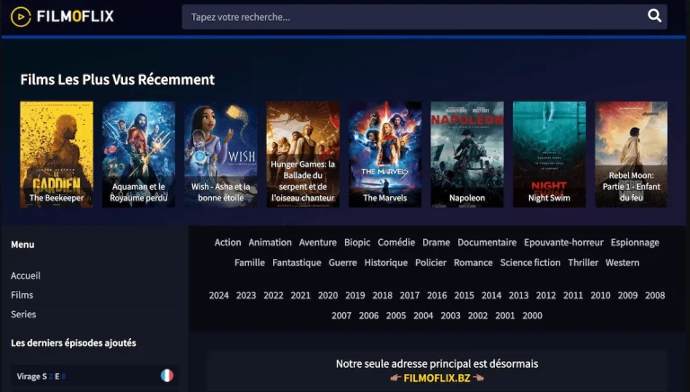
Task: Open the Night Swim movie poster
Action: (549, 154)
